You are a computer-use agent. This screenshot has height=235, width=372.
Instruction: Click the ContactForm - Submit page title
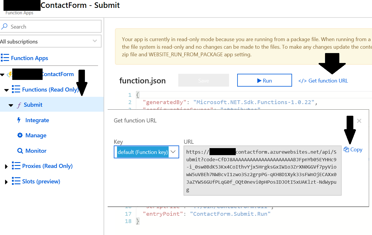[x=80, y=5]
